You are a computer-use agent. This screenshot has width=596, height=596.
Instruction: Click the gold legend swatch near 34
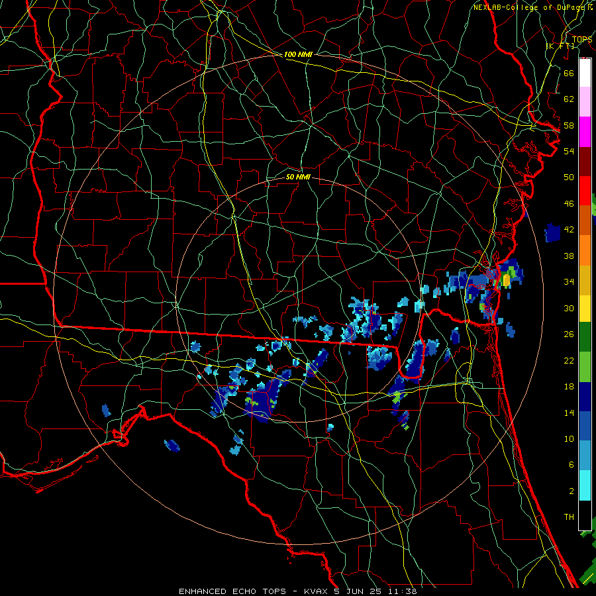tap(585, 280)
